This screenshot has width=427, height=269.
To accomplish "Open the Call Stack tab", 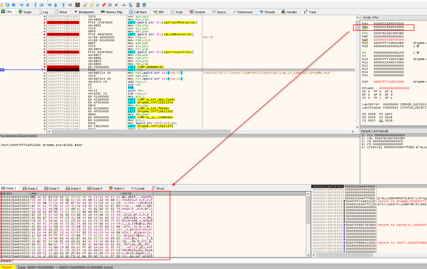I will (138, 12).
